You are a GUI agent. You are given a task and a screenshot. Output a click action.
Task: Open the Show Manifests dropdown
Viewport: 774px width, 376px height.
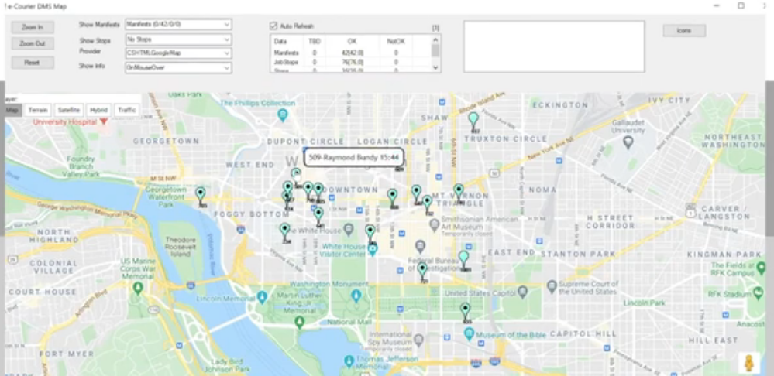pyautogui.click(x=178, y=24)
